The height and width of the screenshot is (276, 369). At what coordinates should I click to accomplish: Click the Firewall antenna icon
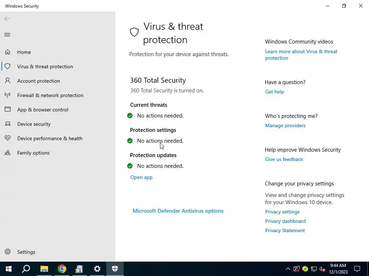click(x=8, y=95)
